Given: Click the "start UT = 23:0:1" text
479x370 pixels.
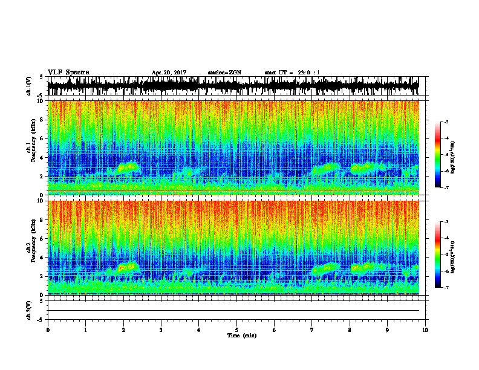Looking at the screenshot, I should 292,73.
